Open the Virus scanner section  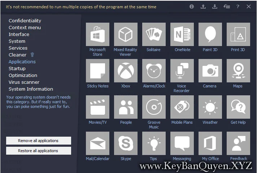point(24,82)
